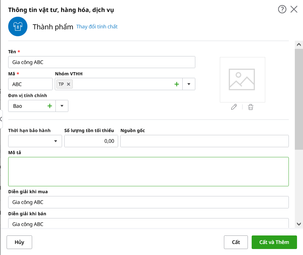
Task: Click pencil icon to edit product image
Action: 234,107
